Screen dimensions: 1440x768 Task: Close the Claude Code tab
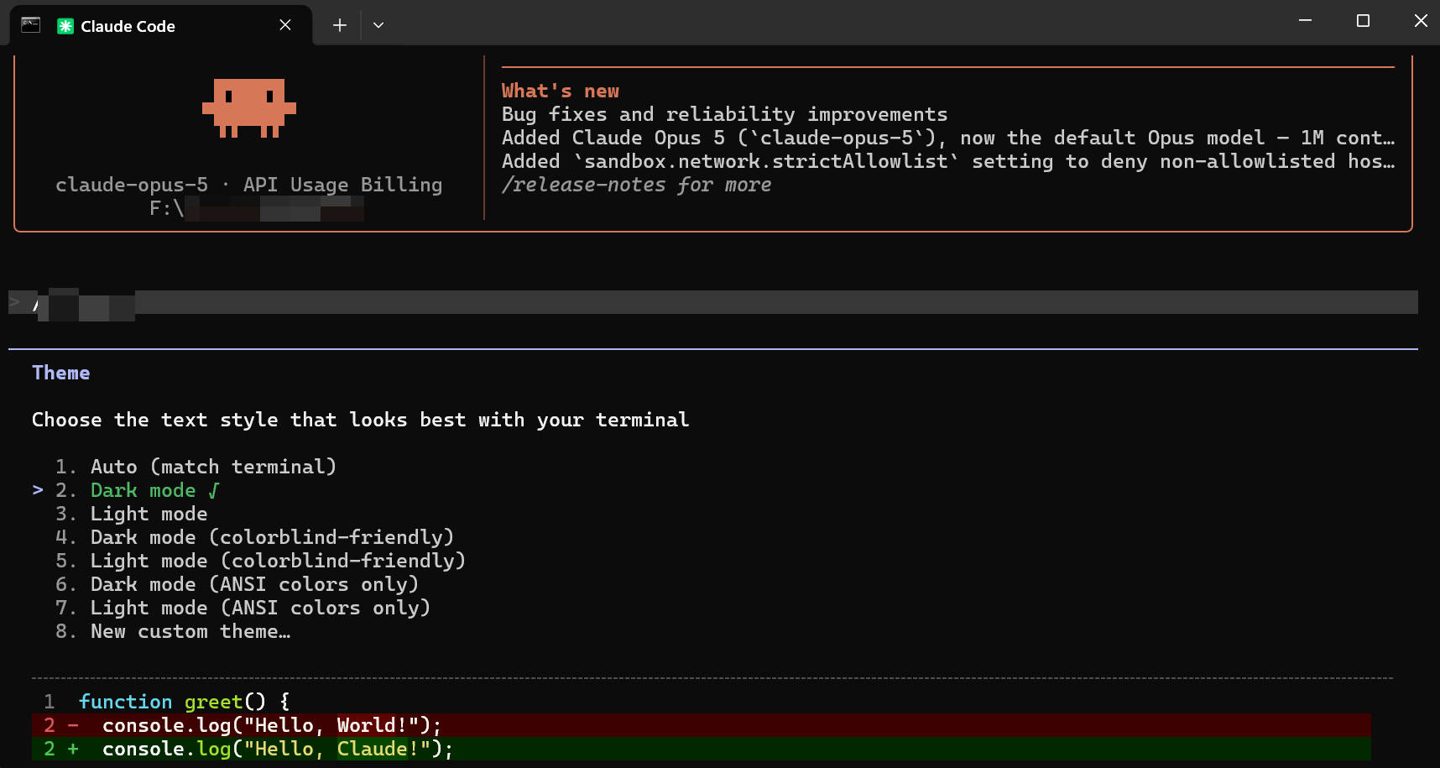click(x=285, y=25)
